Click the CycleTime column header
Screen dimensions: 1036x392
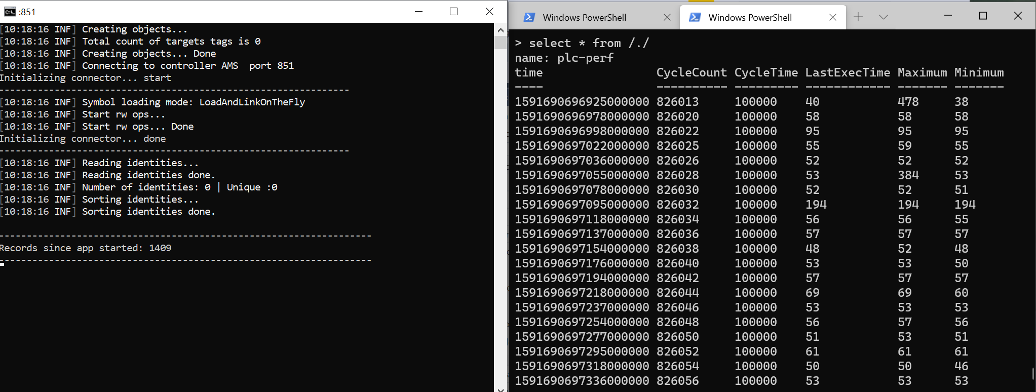pyautogui.click(x=766, y=72)
